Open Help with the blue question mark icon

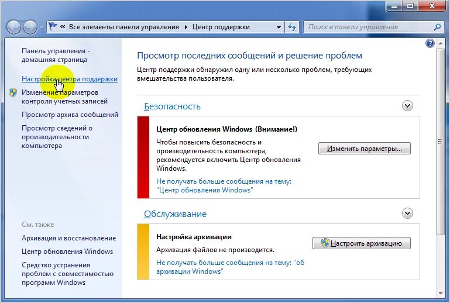pos(430,43)
